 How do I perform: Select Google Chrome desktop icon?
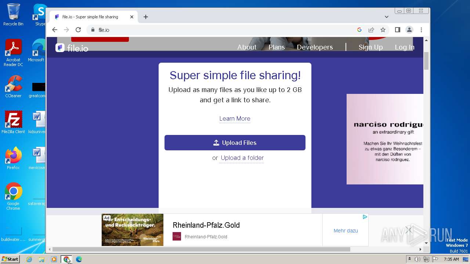click(13, 197)
